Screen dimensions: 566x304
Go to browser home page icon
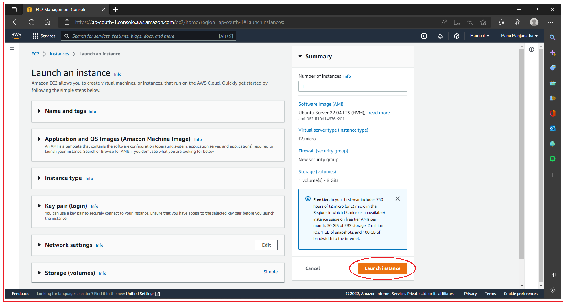47,22
